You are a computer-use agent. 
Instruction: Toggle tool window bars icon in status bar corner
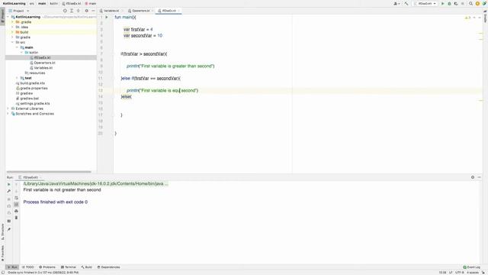pyautogui.click(x=2, y=272)
